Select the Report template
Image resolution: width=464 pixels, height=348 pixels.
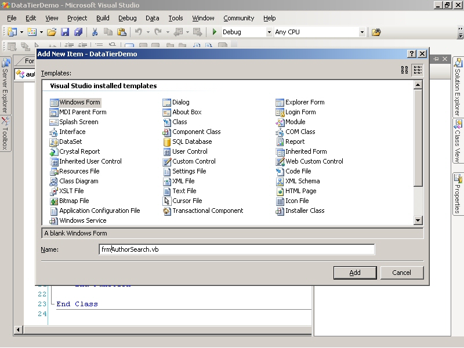click(x=291, y=142)
